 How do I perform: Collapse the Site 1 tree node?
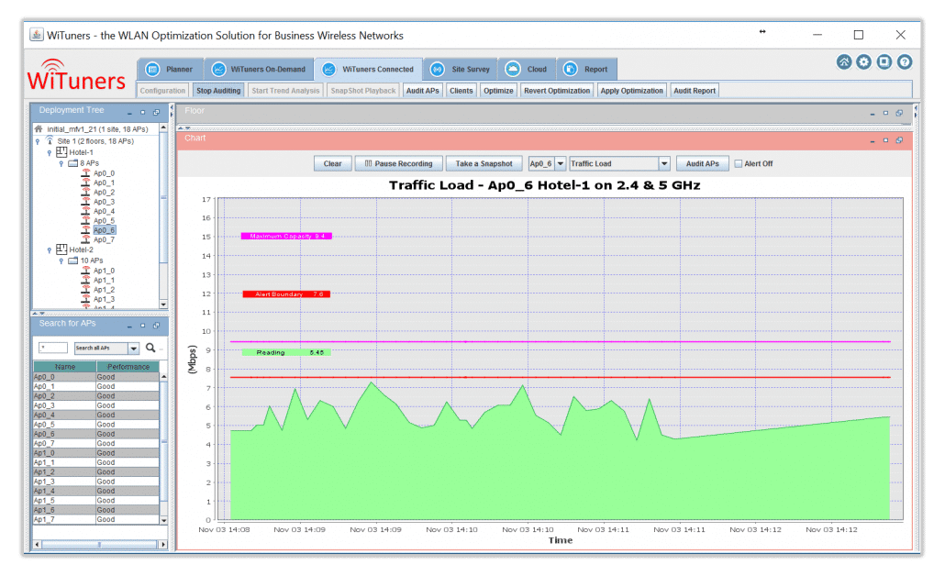(x=38, y=141)
